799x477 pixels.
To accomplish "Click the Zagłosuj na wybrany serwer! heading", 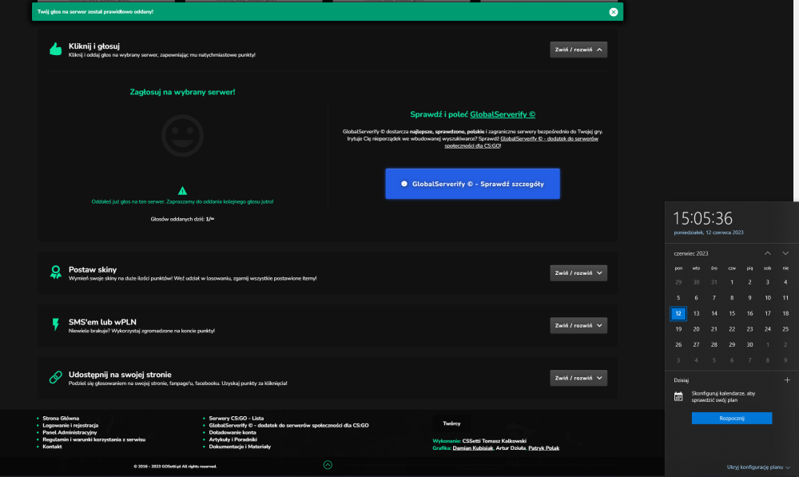I will 182,92.
